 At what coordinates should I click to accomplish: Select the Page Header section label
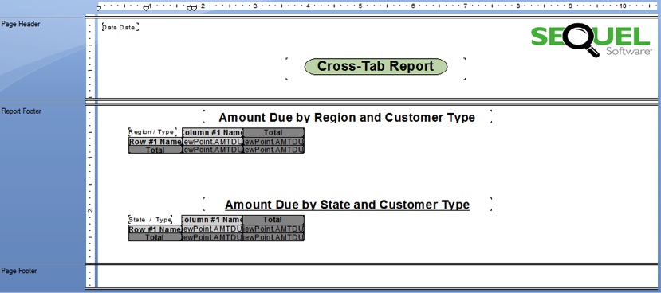21,24
